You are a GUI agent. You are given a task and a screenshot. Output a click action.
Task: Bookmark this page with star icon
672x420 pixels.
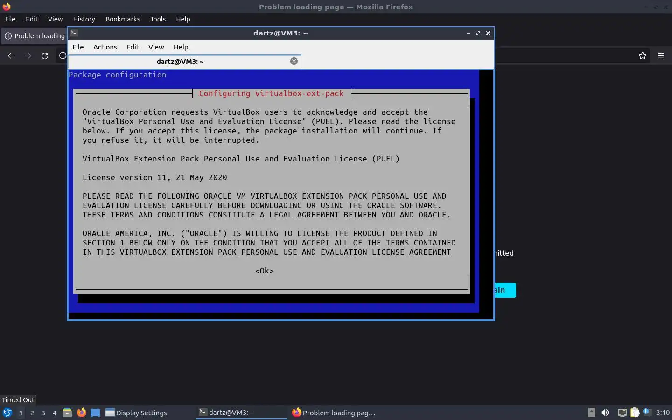pos(643,56)
